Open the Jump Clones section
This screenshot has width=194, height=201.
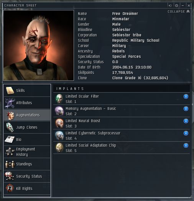[27, 127]
